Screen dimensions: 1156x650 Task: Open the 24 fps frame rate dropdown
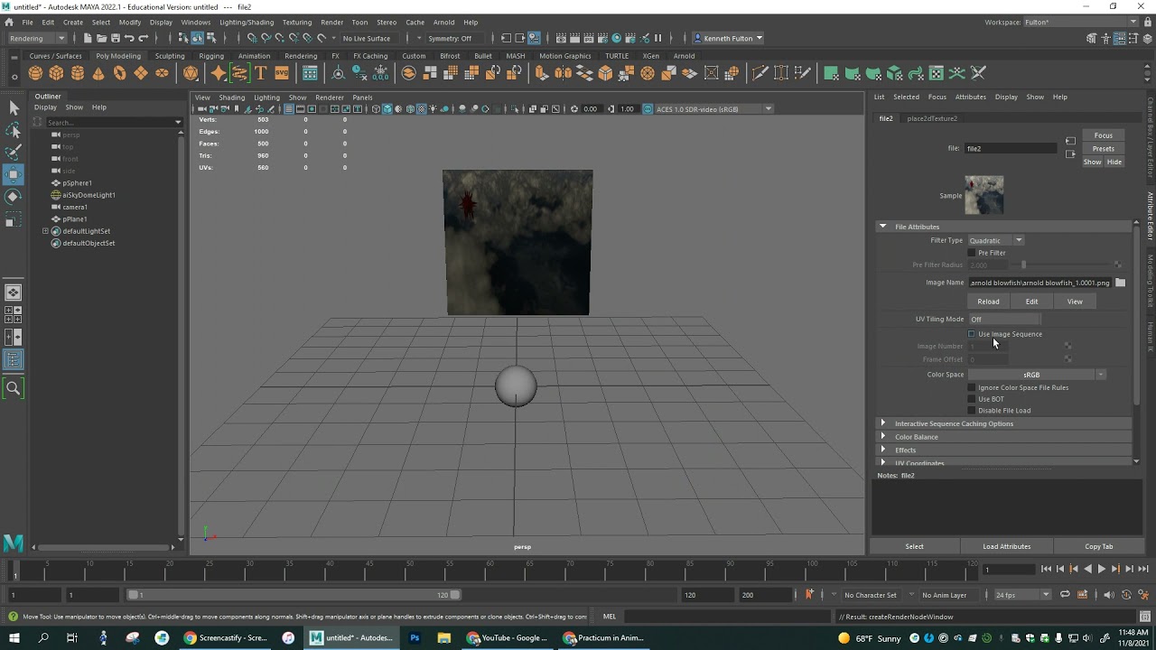point(1021,595)
